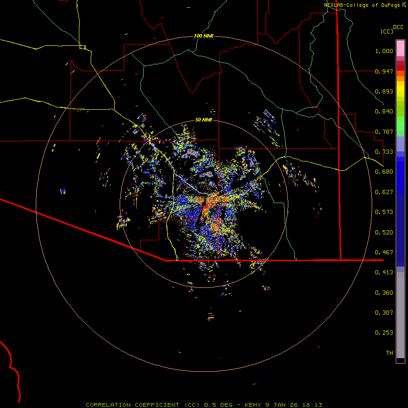Select the 0.627 legend value

[384, 192]
